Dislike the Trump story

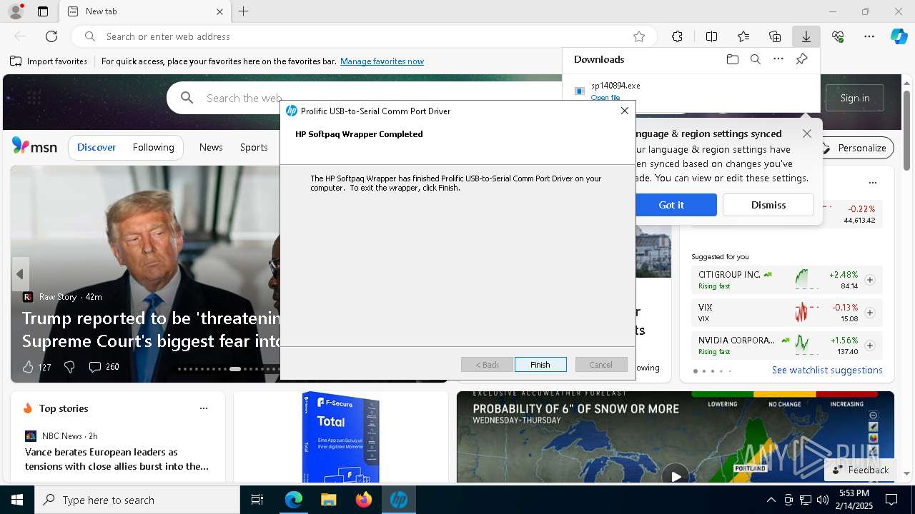(x=69, y=367)
